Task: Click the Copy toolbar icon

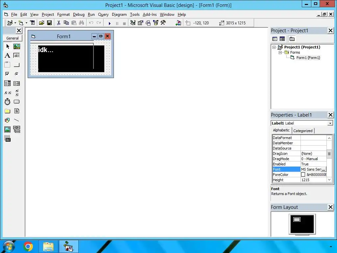Action: point(66,23)
